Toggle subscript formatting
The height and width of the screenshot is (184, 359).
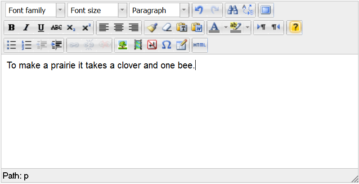[x=71, y=28]
